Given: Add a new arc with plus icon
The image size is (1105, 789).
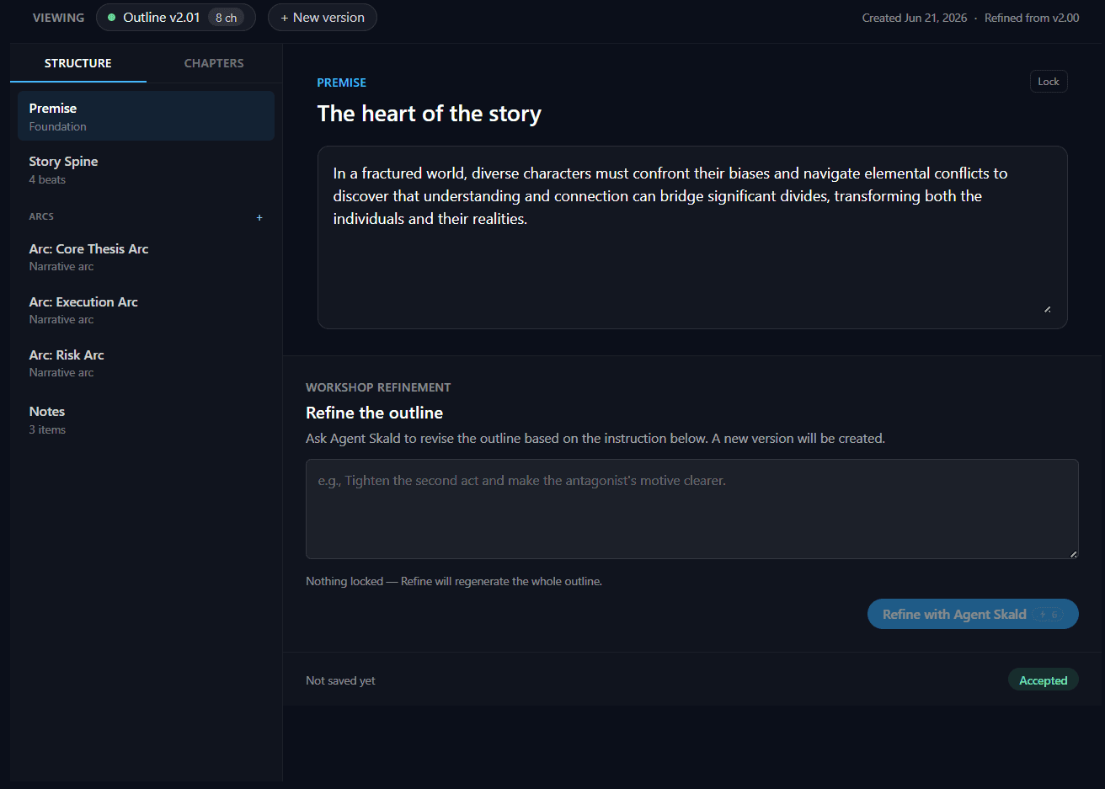Looking at the screenshot, I should click(259, 217).
